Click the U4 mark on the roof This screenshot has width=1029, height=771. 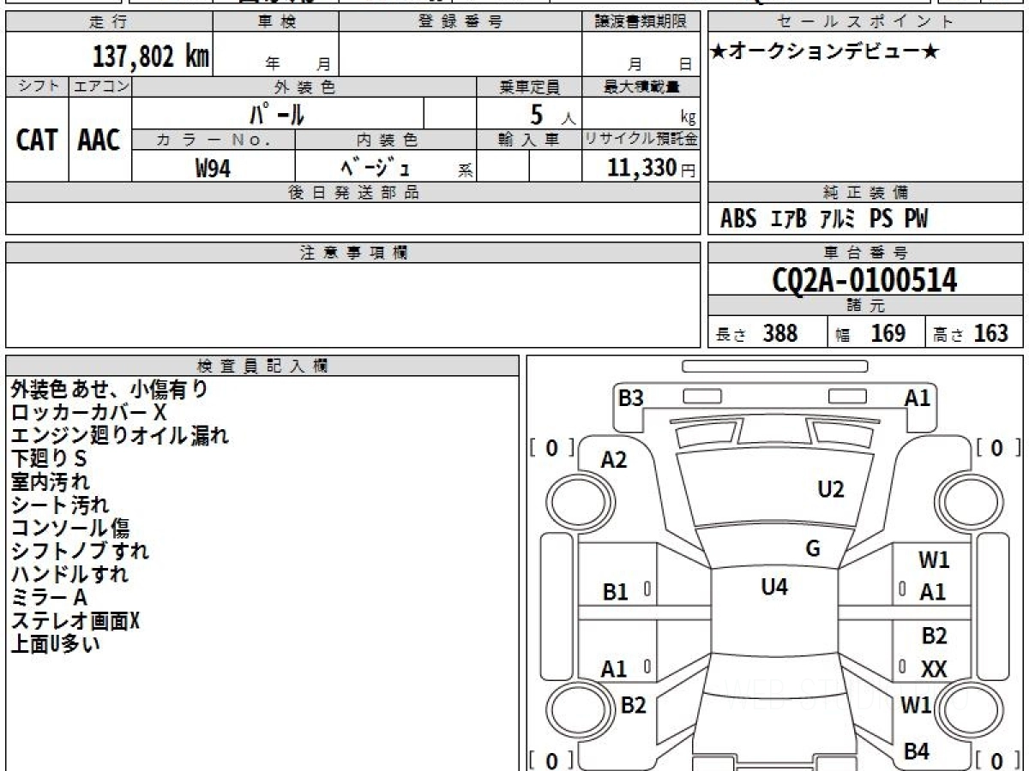(x=774, y=587)
